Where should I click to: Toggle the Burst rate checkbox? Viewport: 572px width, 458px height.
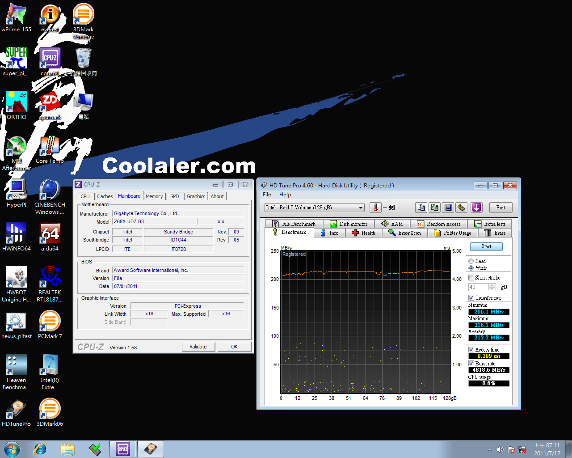(471, 364)
